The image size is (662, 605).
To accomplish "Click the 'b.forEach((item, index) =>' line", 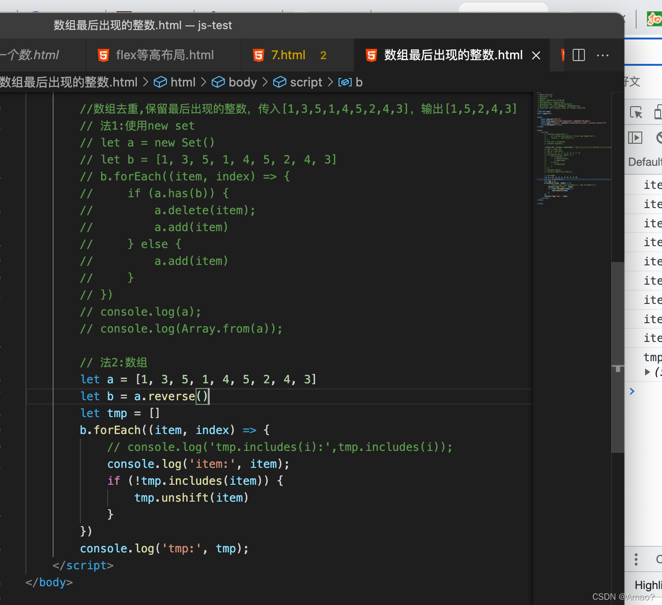I will pos(174,430).
